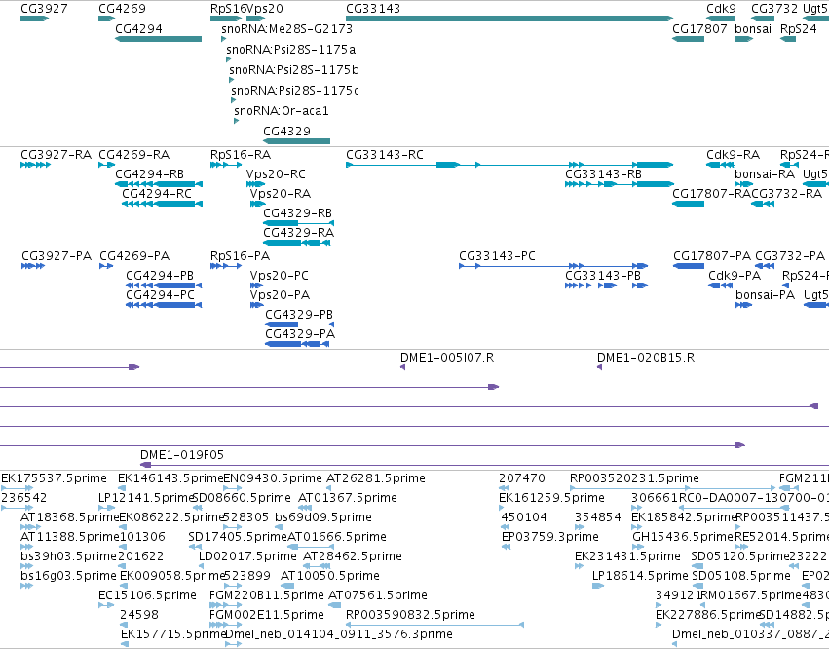Screen dimensions: 829x649
Task: Click the CG33143-RB transcript label
Action: 603,174
